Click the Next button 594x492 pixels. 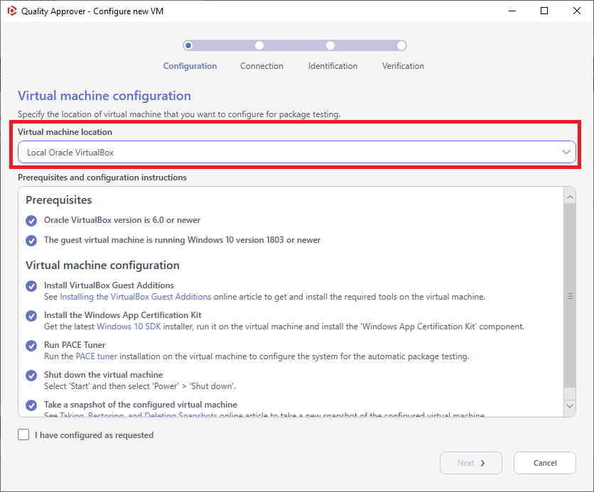471,463
